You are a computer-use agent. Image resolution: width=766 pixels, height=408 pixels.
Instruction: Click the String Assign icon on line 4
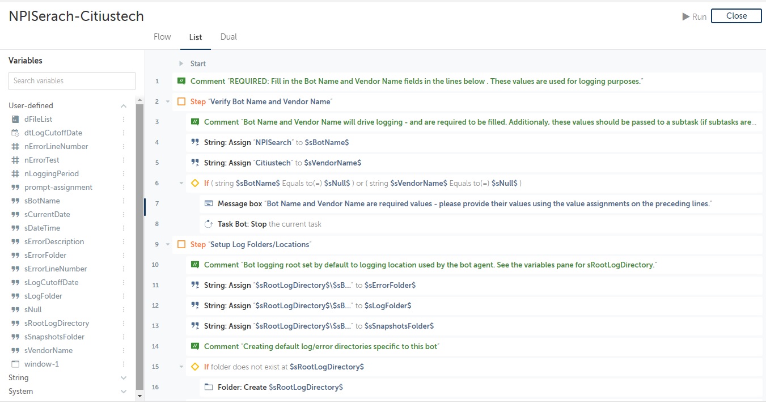coord(195,142)
